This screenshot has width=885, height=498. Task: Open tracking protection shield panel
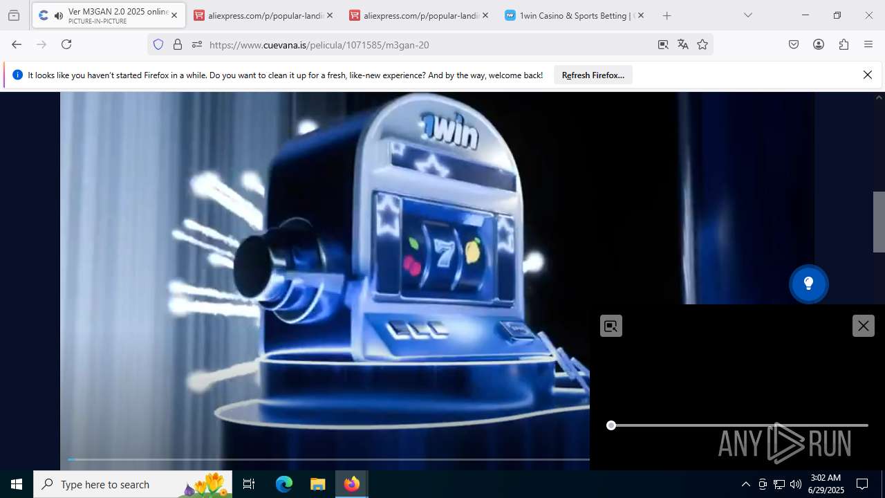pyautogui.click(x=158, y=44)
